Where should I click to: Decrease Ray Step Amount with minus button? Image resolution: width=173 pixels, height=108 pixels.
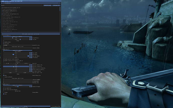[x=30, y=56]
